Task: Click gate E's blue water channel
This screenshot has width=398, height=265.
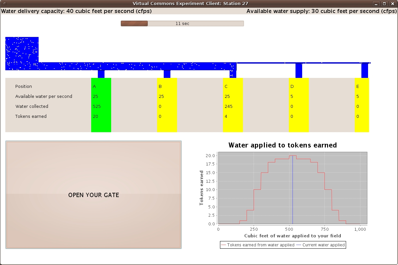Action: click(x=365, y=71)
